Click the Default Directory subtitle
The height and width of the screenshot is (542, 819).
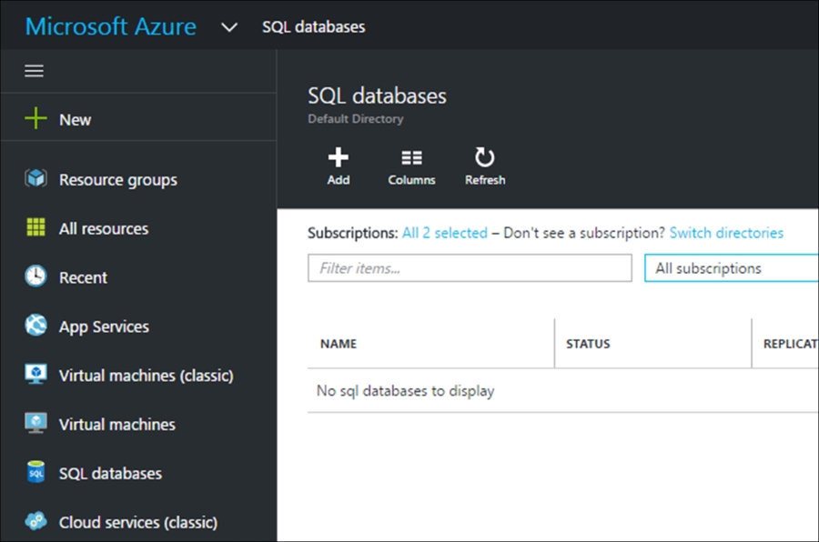coord(355,118)
